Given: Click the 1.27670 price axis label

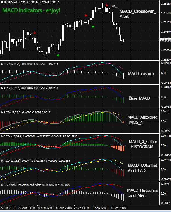Looking at the screenshot, I should pyautogui.click(x=166, y=32).
